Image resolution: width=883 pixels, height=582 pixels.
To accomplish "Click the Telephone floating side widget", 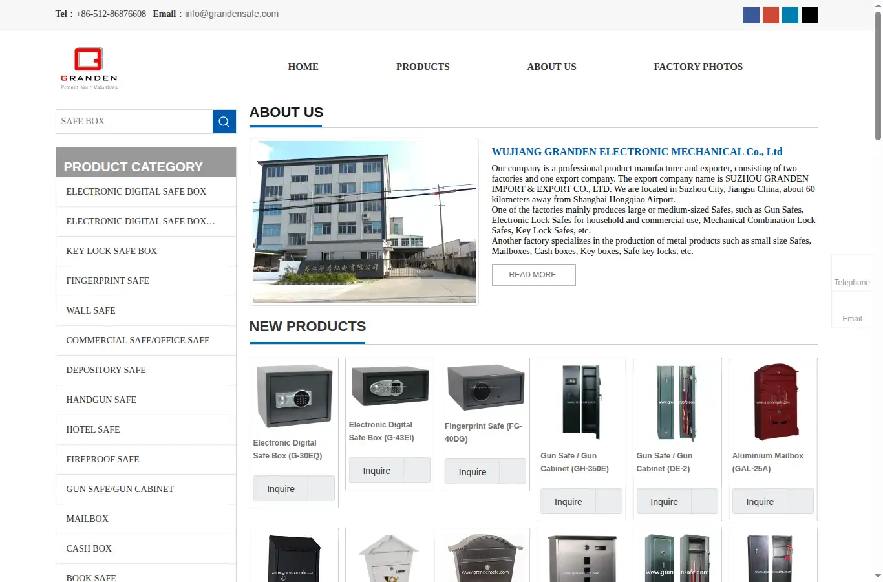I will click(x=852, y=273).
